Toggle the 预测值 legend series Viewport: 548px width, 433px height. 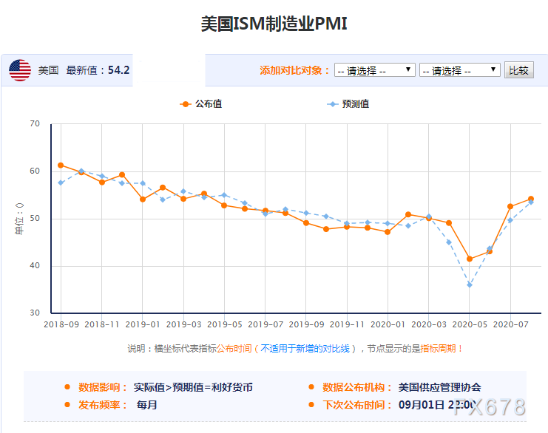[348, 103]
